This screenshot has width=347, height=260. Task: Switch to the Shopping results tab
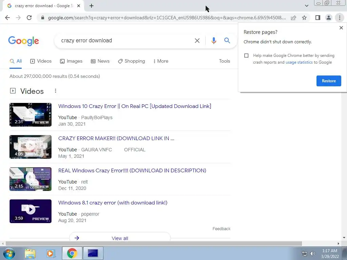pyautogui.click(x=131, y=61)
